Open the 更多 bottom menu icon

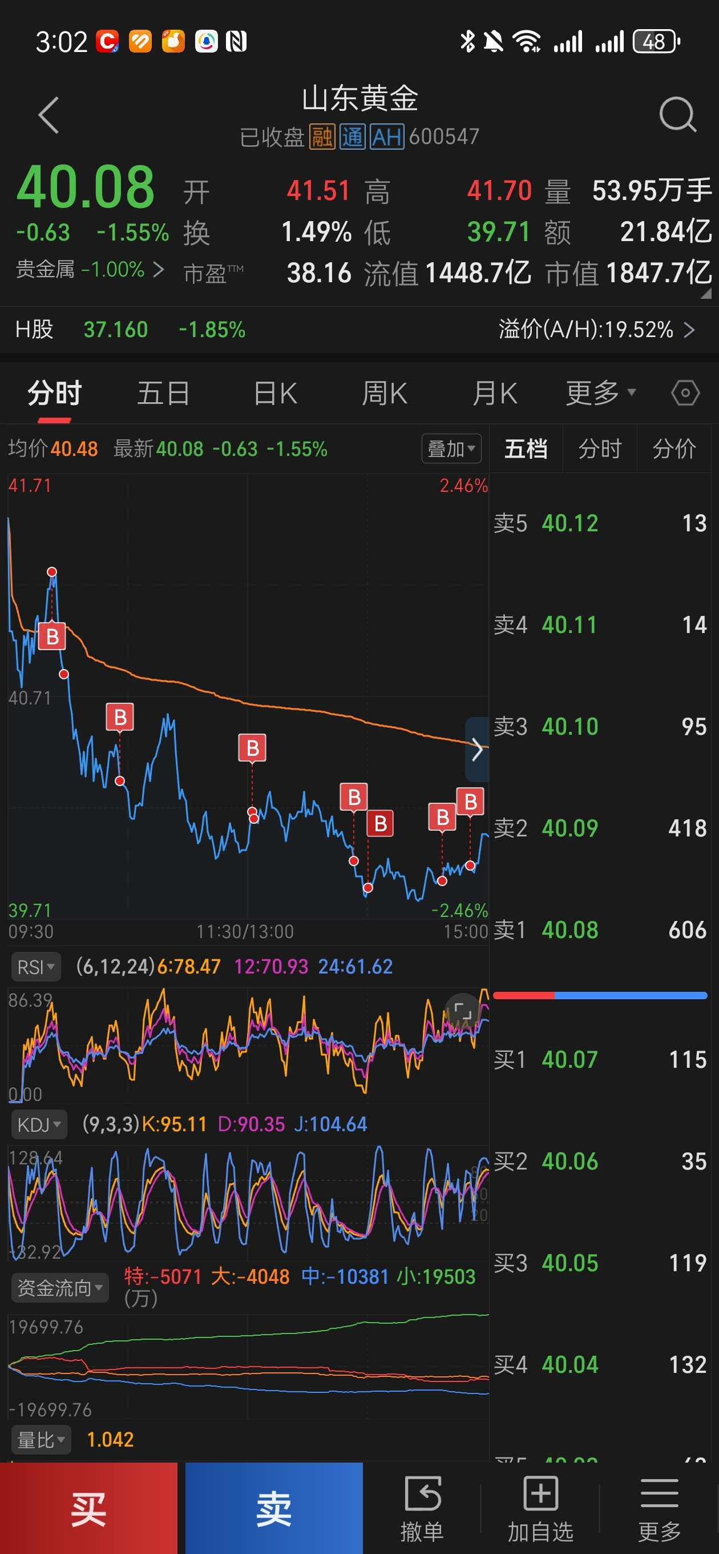659,1508
